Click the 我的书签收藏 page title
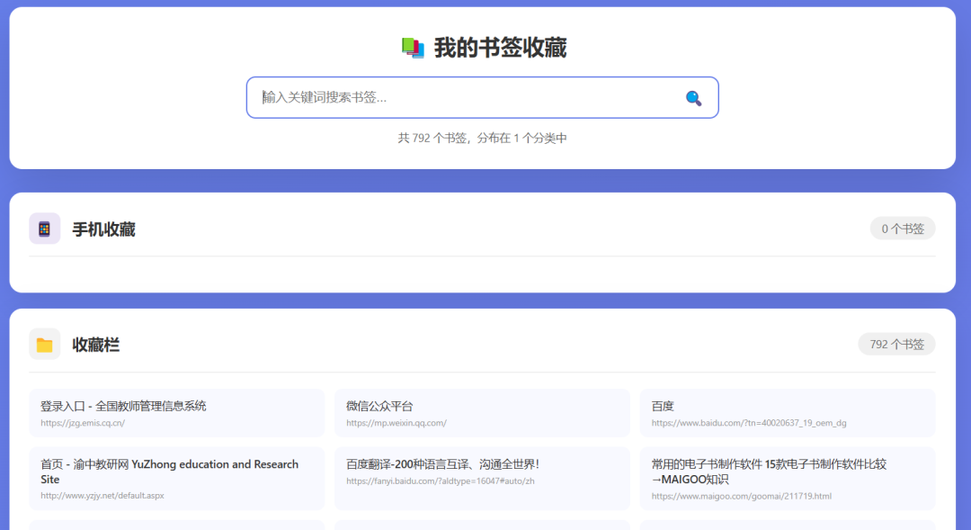This screenshot has height=530, width=971. coord(500,48)
